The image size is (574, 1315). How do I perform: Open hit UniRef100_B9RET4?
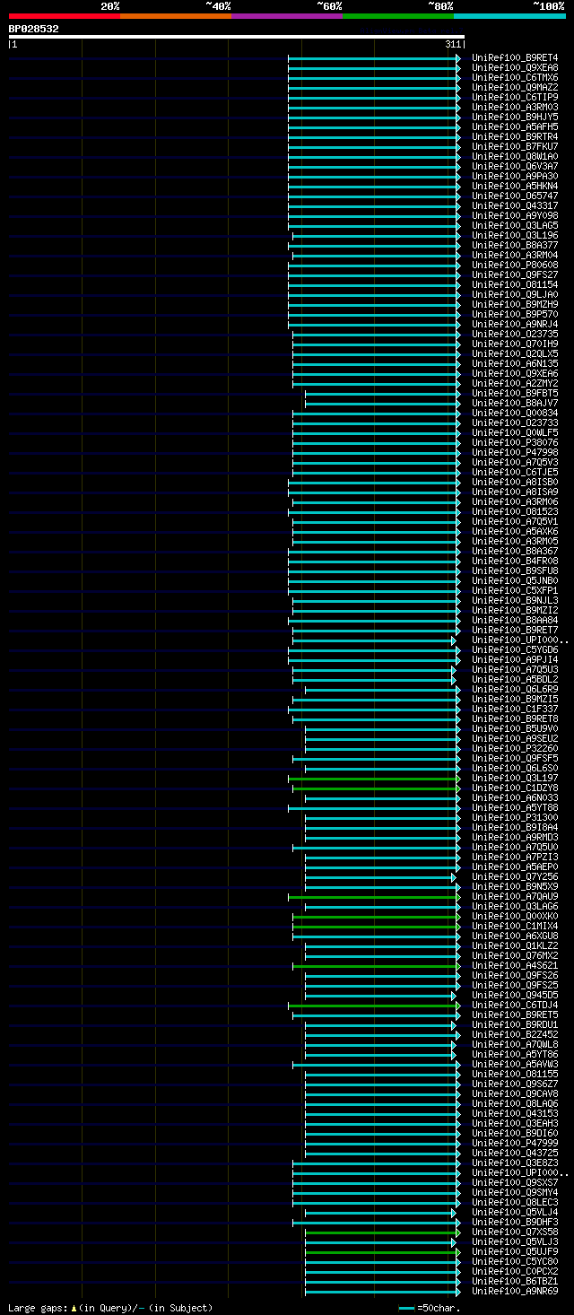pyautogui.click(x=515, y=58)
